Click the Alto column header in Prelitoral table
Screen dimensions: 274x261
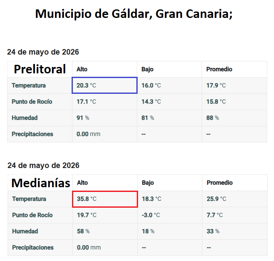click(82, 69)
